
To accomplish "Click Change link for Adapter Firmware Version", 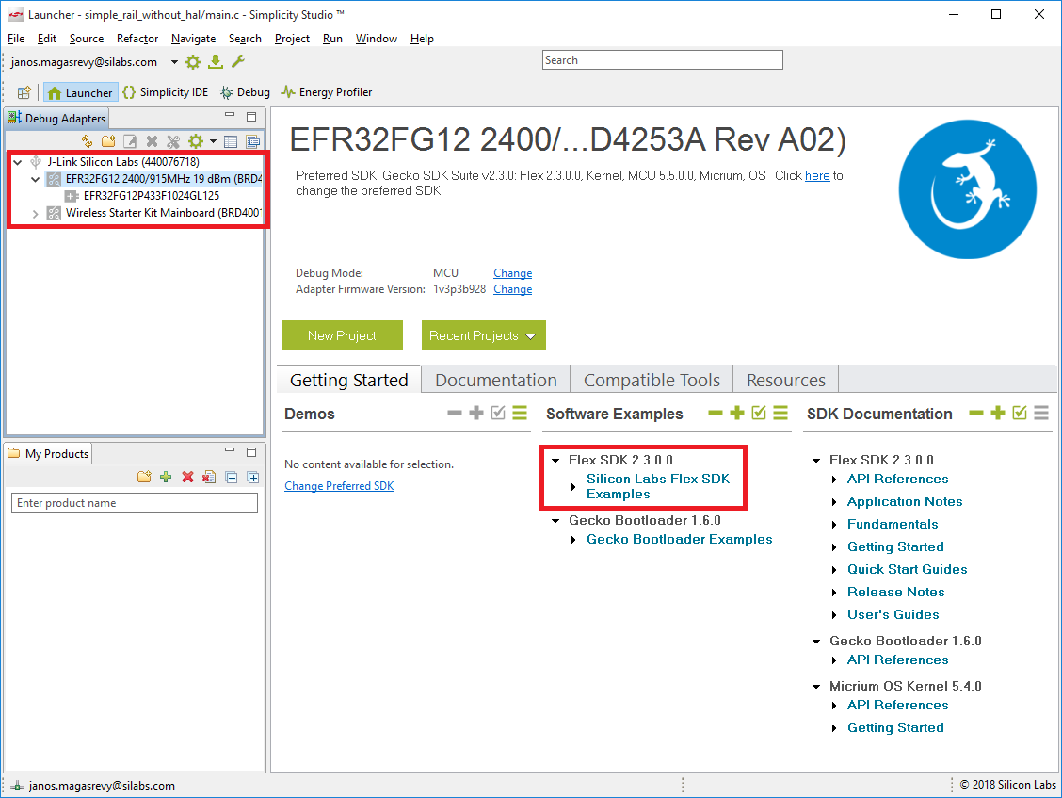I will click(x=513, y=289).
